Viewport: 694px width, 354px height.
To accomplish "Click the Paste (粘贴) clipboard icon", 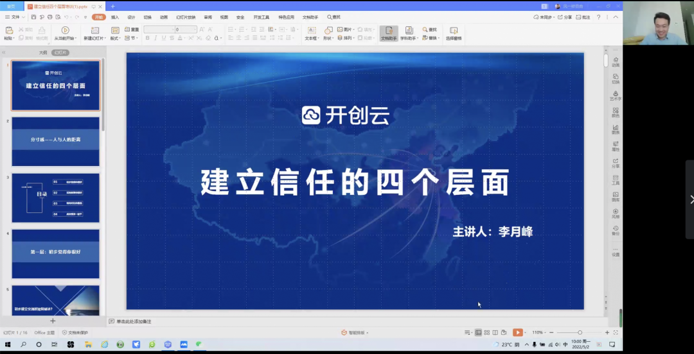I will pyautogui.click(x=9, y=30).
